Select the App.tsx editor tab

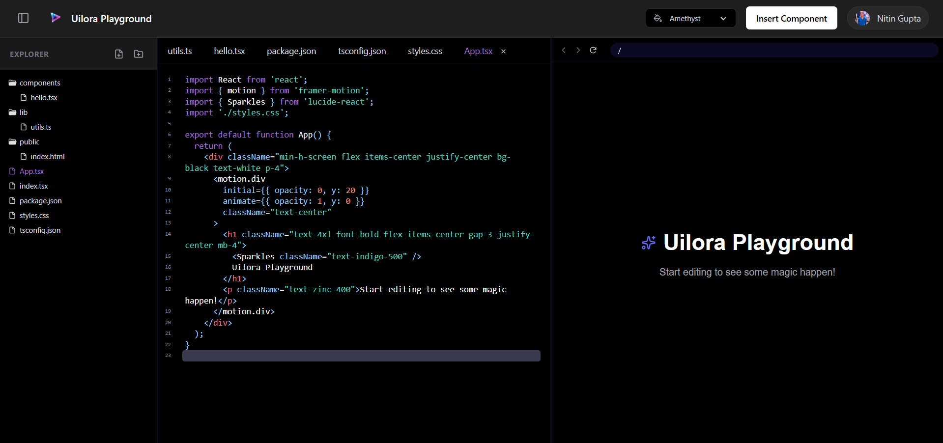[x=478, y=51]
